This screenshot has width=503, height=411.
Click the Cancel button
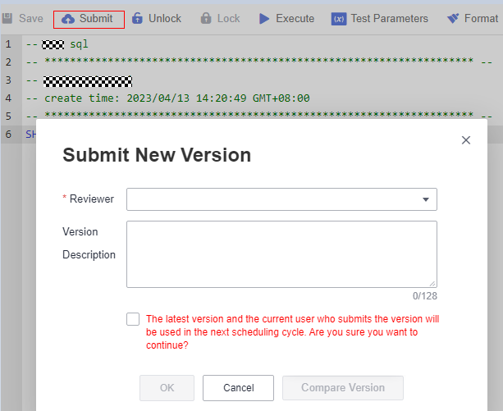pos(238,388)
